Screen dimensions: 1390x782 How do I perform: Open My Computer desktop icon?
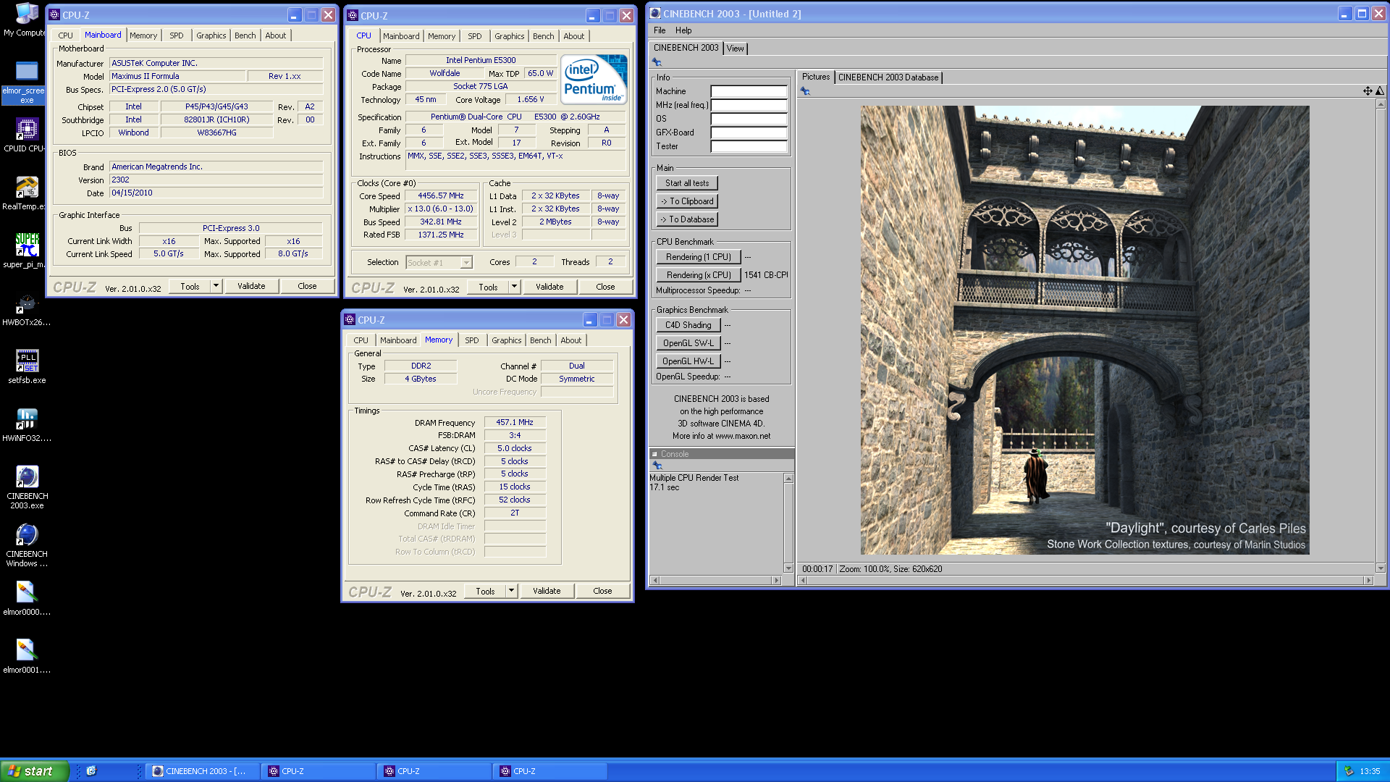click(26, 20)
